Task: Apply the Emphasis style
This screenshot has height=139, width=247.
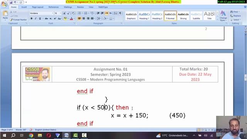Action: (131, 16)
